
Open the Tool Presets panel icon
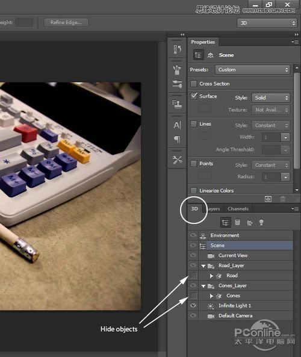(x=177, y=160)
